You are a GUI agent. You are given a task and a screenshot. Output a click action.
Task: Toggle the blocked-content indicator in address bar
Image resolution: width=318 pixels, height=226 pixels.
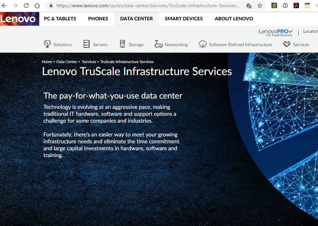(249, 6)
